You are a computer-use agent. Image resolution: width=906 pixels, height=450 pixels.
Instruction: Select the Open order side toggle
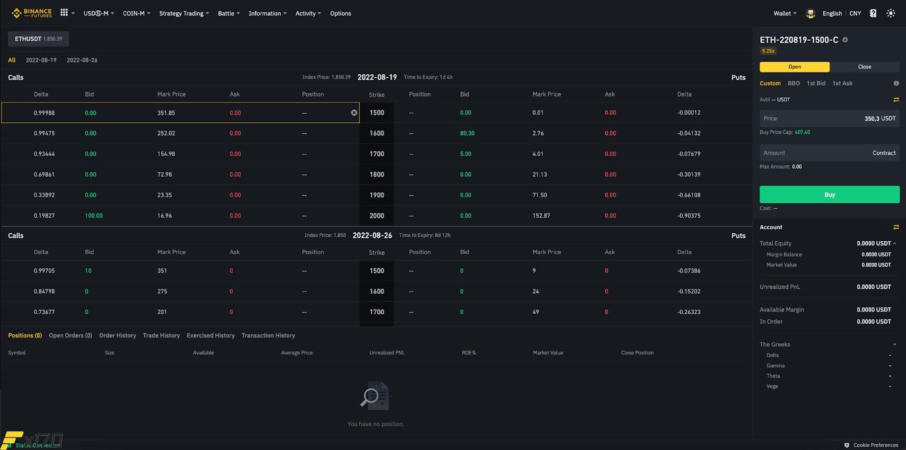(x=794, y=67)
